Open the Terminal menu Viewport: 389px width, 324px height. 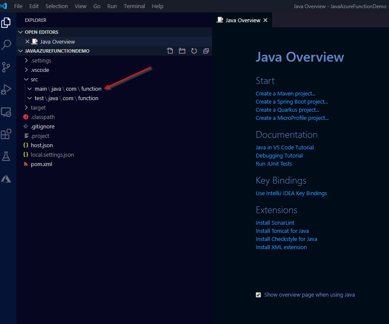click(x=134, y=6)
